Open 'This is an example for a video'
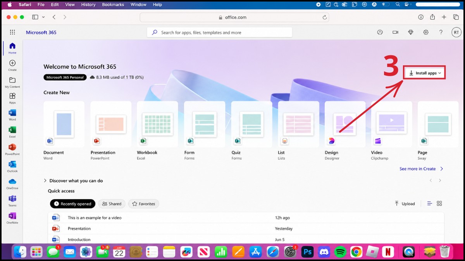This screenshot has width=465, height=261. [x=246, y=218]
